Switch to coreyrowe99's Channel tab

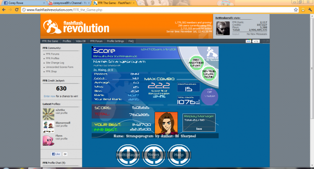point(68,3)
